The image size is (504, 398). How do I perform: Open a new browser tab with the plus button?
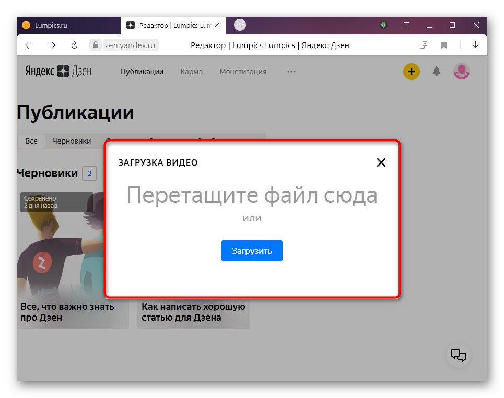tap(239, 25)
